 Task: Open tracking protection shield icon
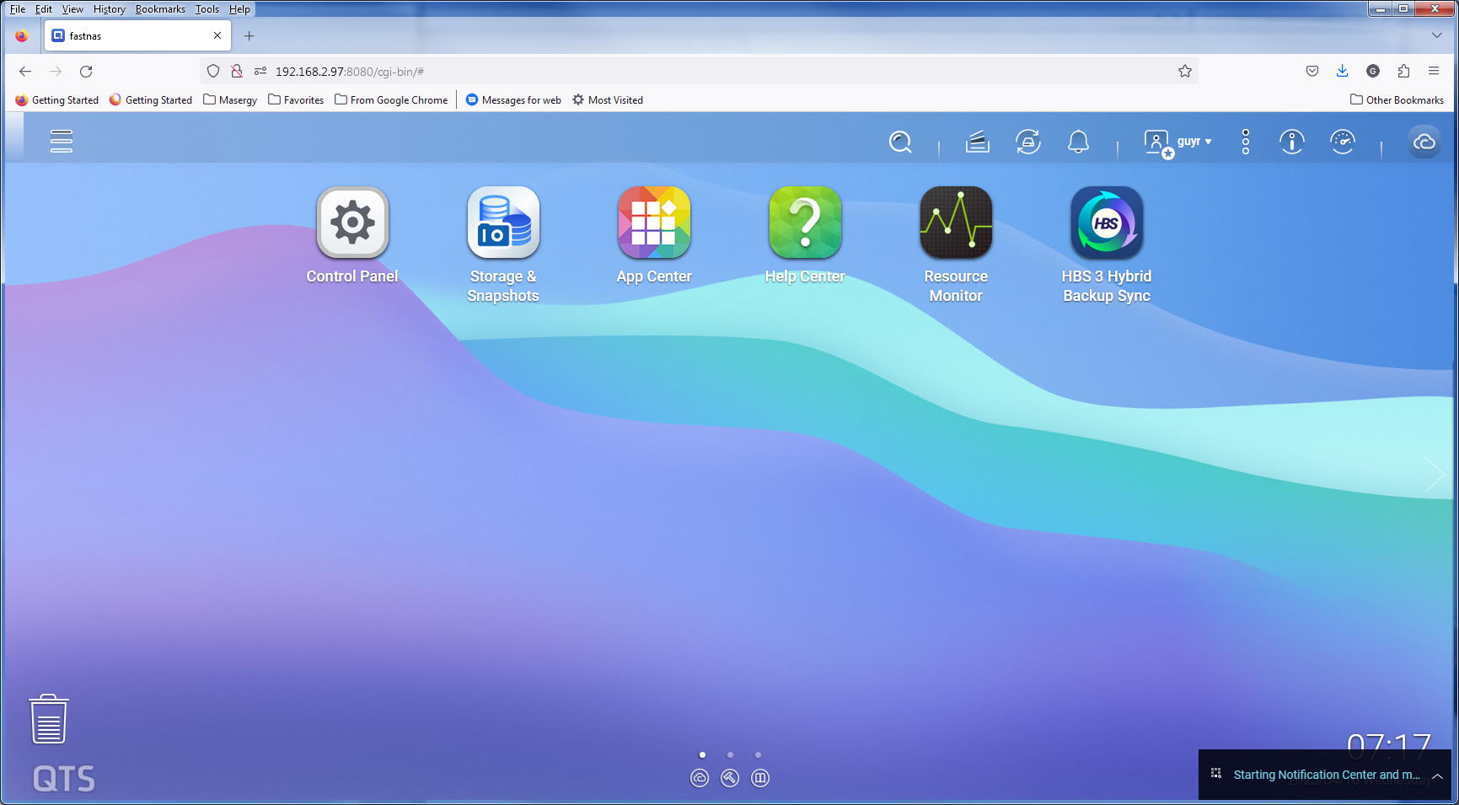point(213,72)
